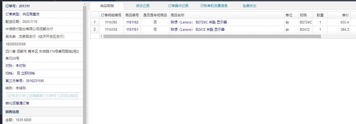Click the 规格 column header

[306, 15]
